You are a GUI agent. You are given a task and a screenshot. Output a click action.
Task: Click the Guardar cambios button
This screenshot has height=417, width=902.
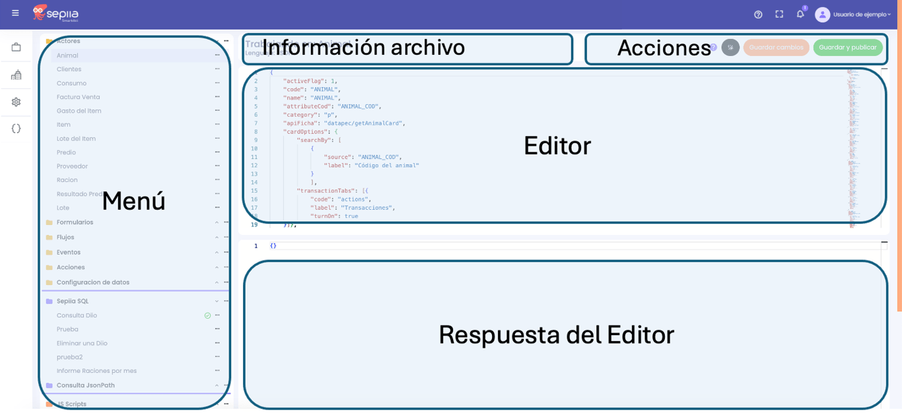[777, 48]
